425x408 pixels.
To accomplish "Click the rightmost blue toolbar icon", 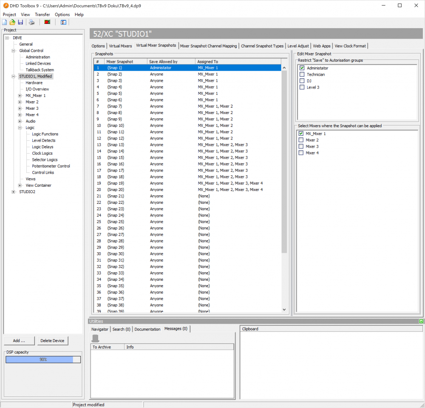I will click(63, 22).
